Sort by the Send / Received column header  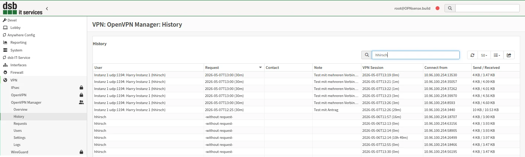point(495,68)
